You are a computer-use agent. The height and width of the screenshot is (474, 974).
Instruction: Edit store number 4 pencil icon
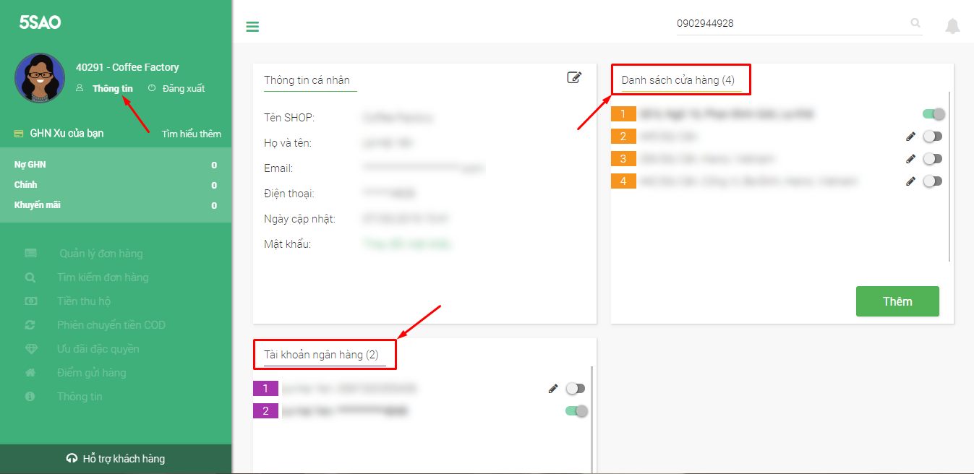[x=910, y=181]
